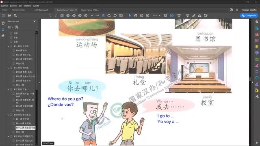Toggle read mode scrolling icon

click(x=179, y=15)
